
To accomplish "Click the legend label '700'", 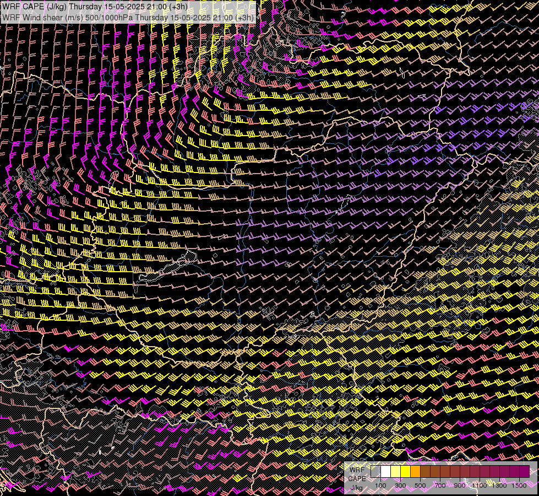I will point(440,486).
